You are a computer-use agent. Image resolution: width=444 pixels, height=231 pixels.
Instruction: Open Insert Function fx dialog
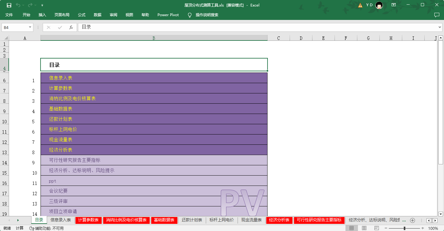tap(71, 27)
